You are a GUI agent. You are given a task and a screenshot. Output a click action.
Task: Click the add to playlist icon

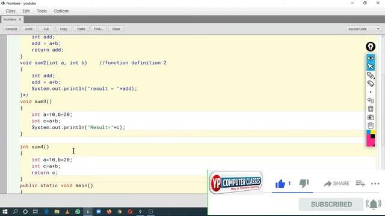pyautogui.click(x=360, y=183)
